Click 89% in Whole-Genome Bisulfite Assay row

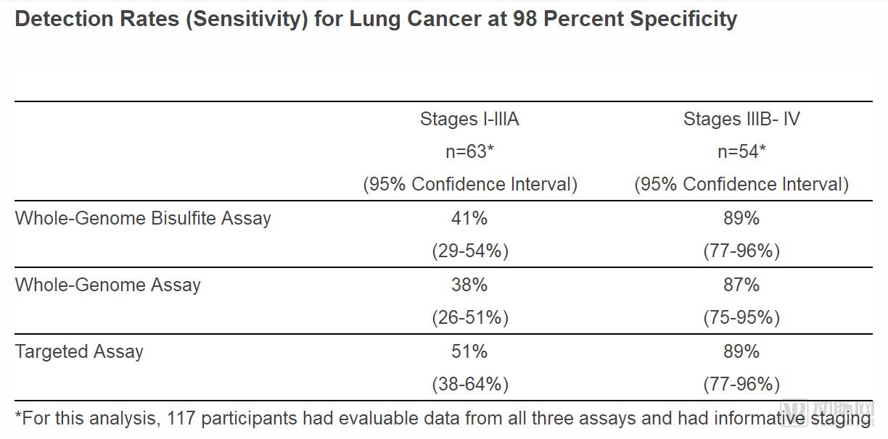(741, 218)
